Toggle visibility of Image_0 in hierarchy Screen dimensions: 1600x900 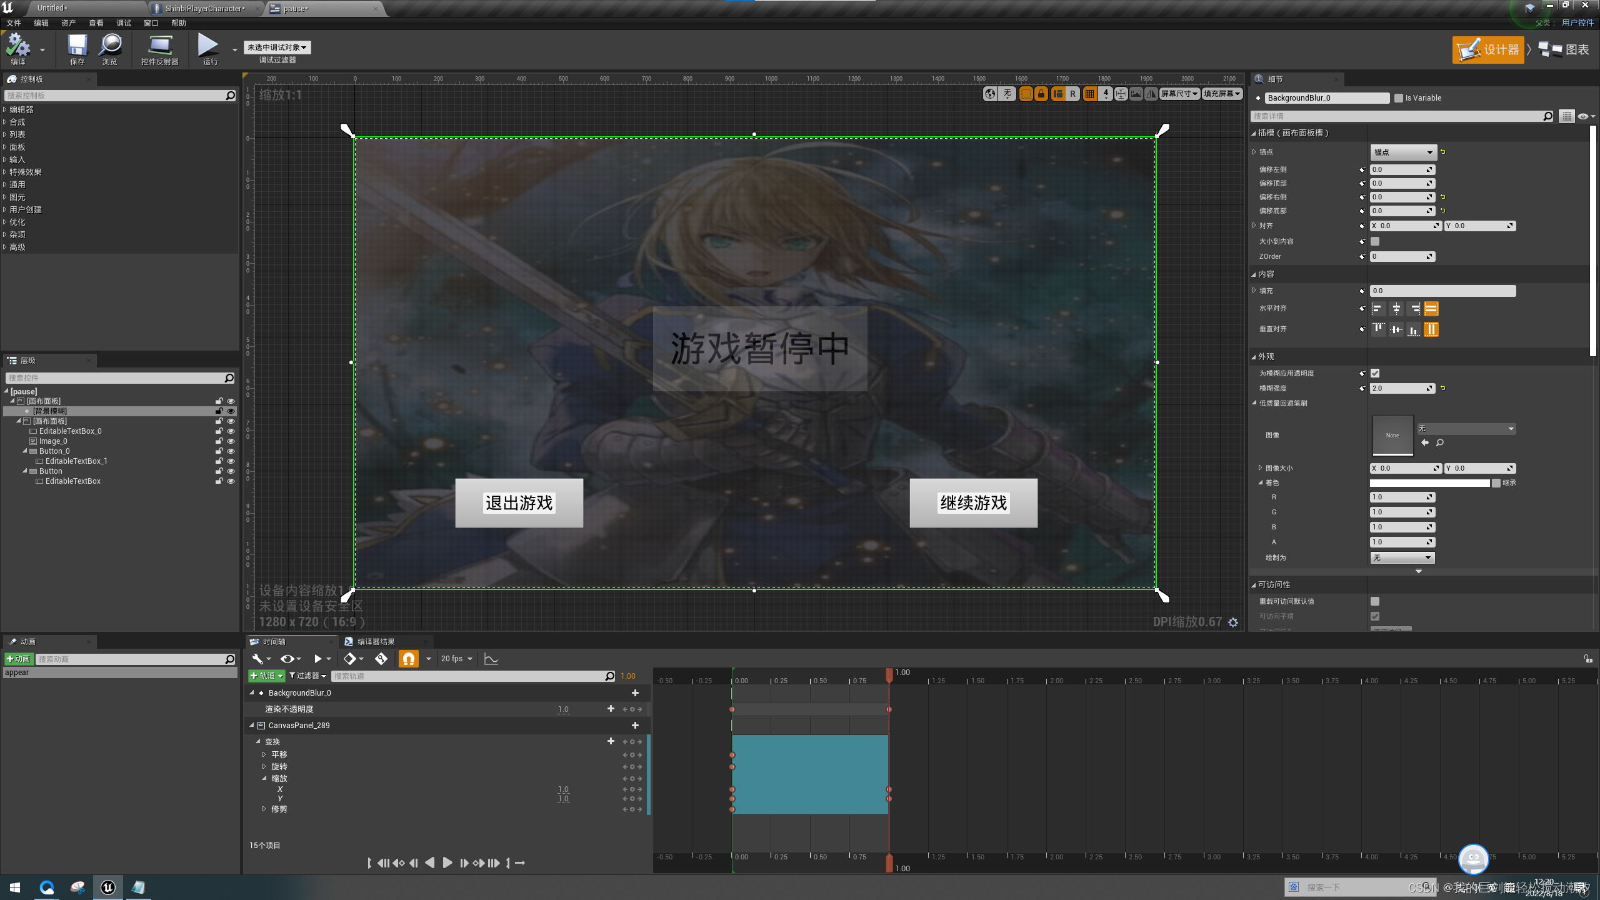pos(231,441)
